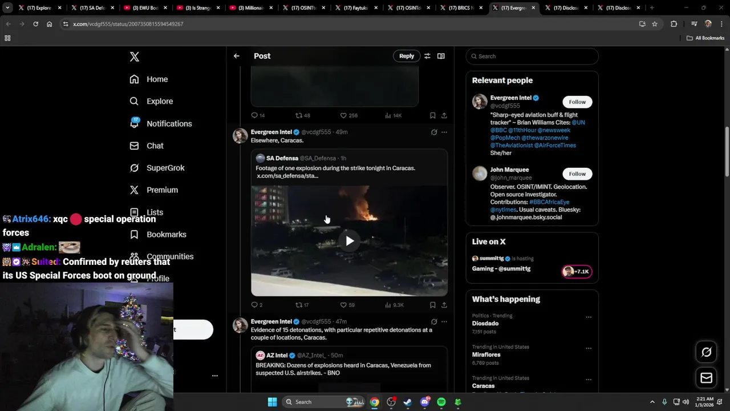Open floating Grok button at lower right

[707, 352]
